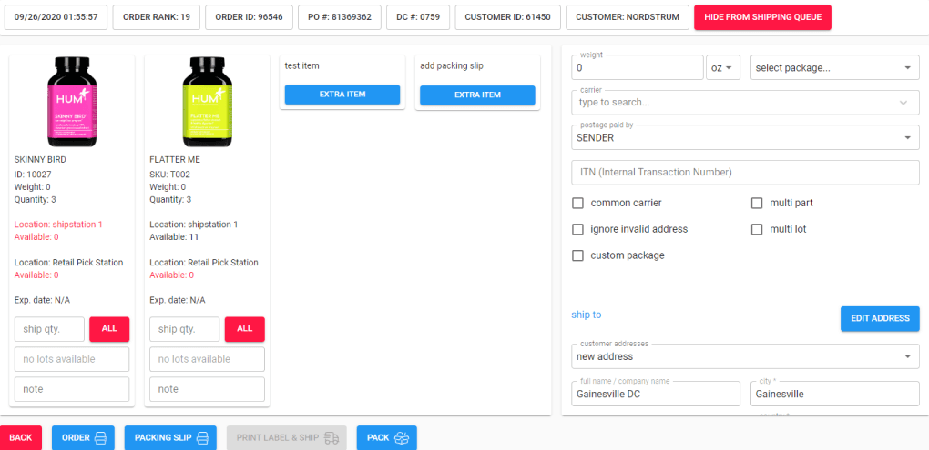Click Available: 11 text
Viewport: 929px width, 450px height.
click(174, 237)
